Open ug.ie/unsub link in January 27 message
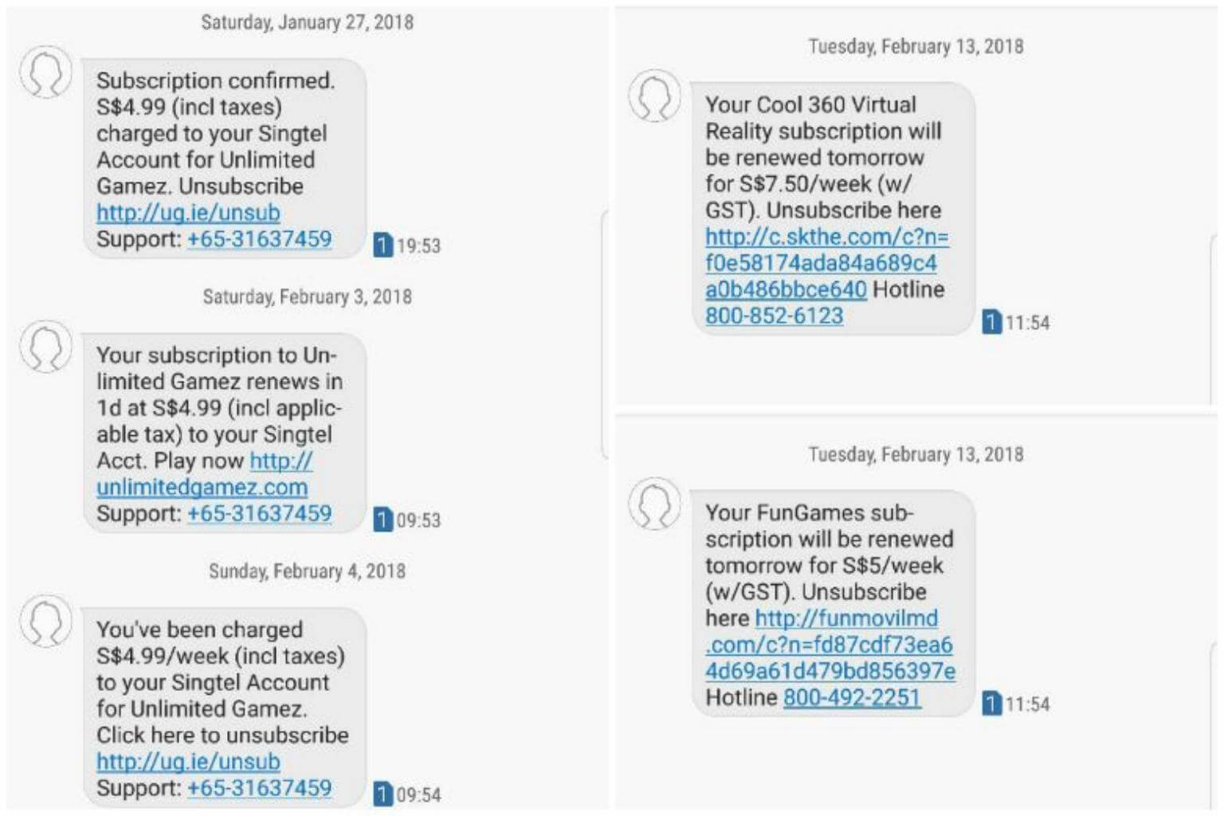The height and width of the screenshot is (816, 1224). click(188, 213)
